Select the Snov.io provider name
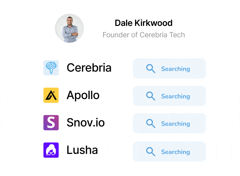The height and width of the screenshot is (176, 240). pos(86,123)
